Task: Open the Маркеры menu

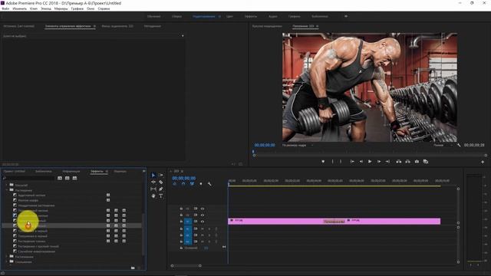Action: point(61,8)
